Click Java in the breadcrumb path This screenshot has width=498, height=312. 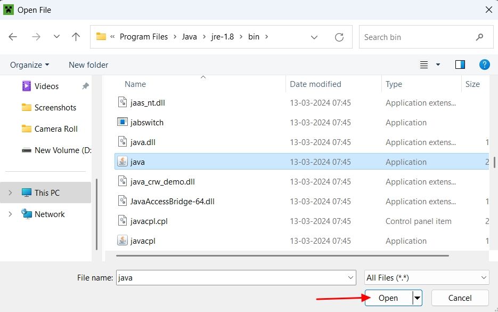click(x=190, y=37)
